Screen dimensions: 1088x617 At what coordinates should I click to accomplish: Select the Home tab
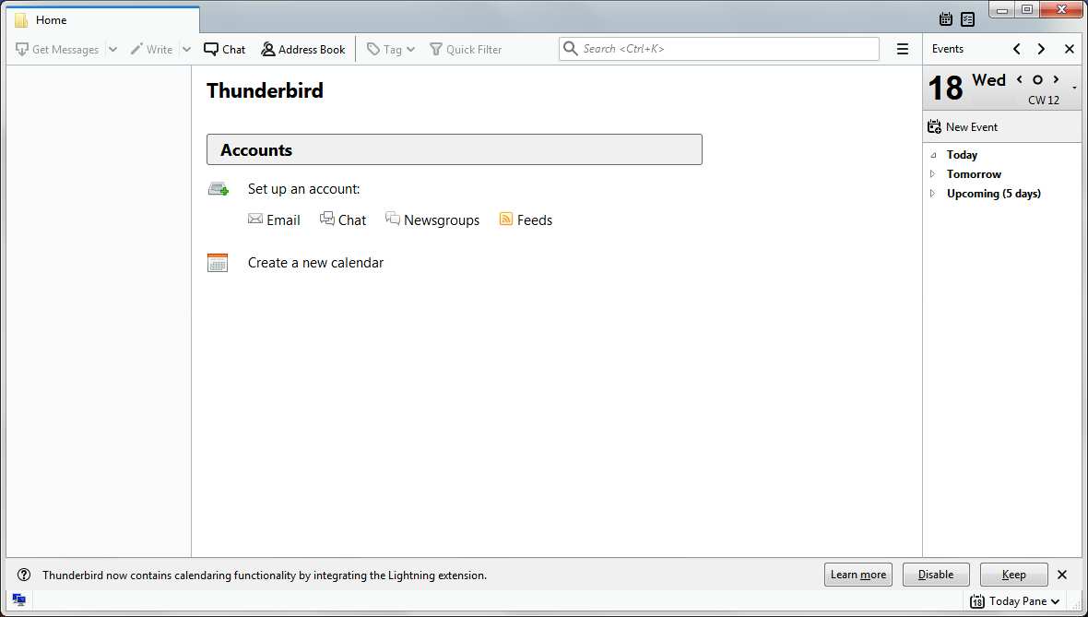point(102,20)
